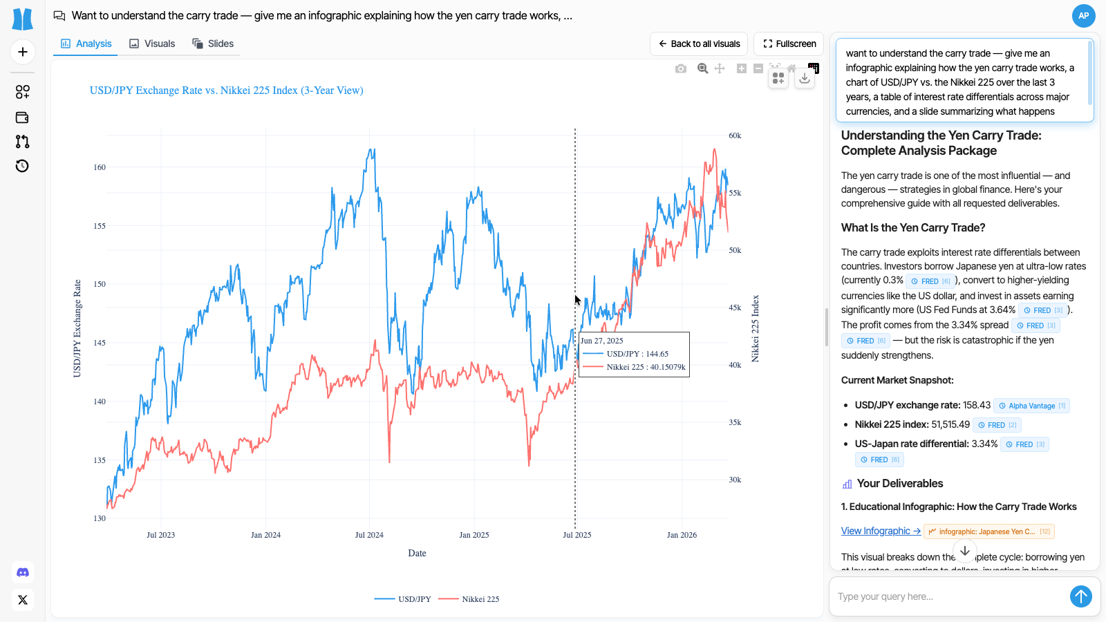This screenshot has height=622, width=1106.
Task: Select the wallet icon in the sidebar
Action: click(x=22, y=117)
